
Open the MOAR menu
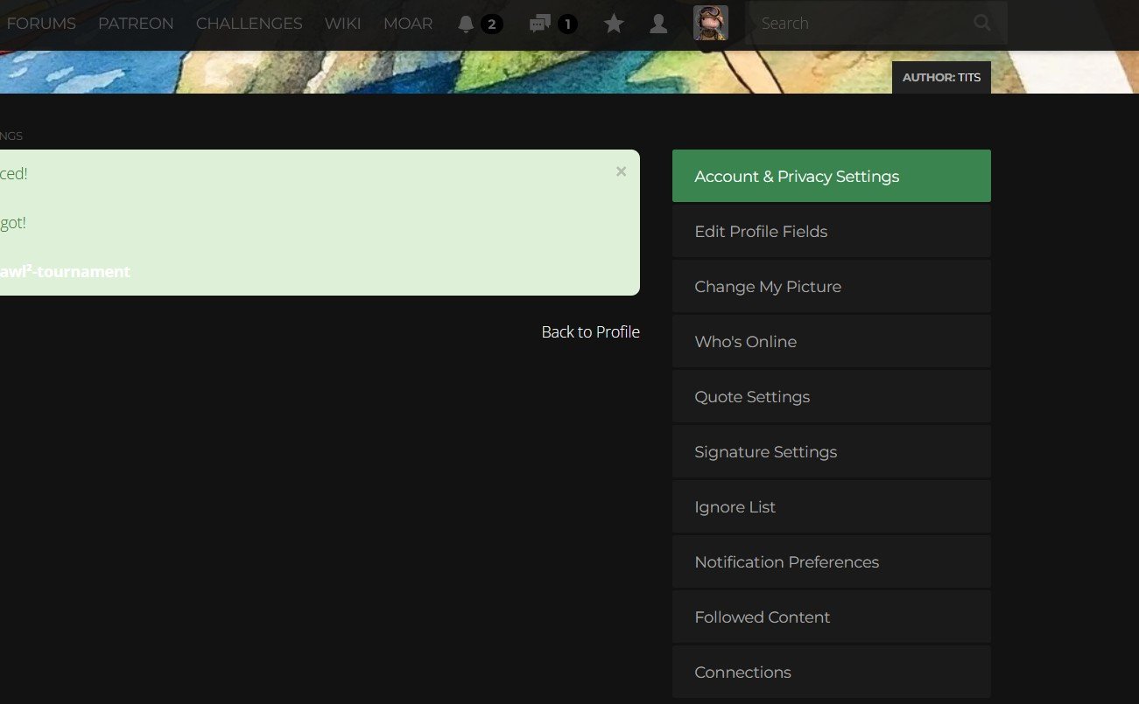tap(408, 24)
